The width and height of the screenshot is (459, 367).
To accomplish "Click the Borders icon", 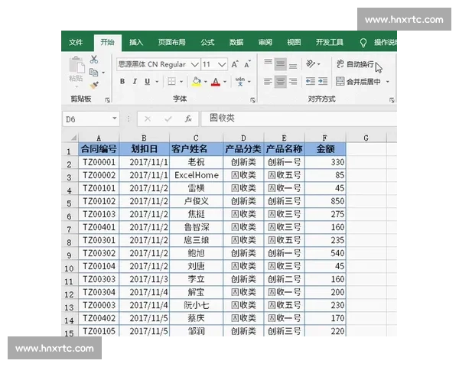I will click(x=172, y=81).
